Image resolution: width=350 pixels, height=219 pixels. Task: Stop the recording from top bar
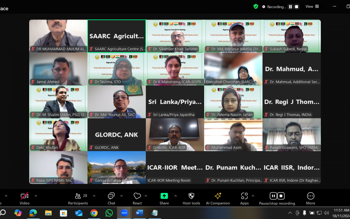(x=297, y=6)
